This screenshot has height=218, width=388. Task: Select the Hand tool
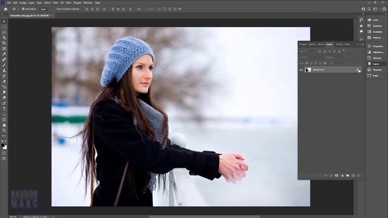[4, 125]
